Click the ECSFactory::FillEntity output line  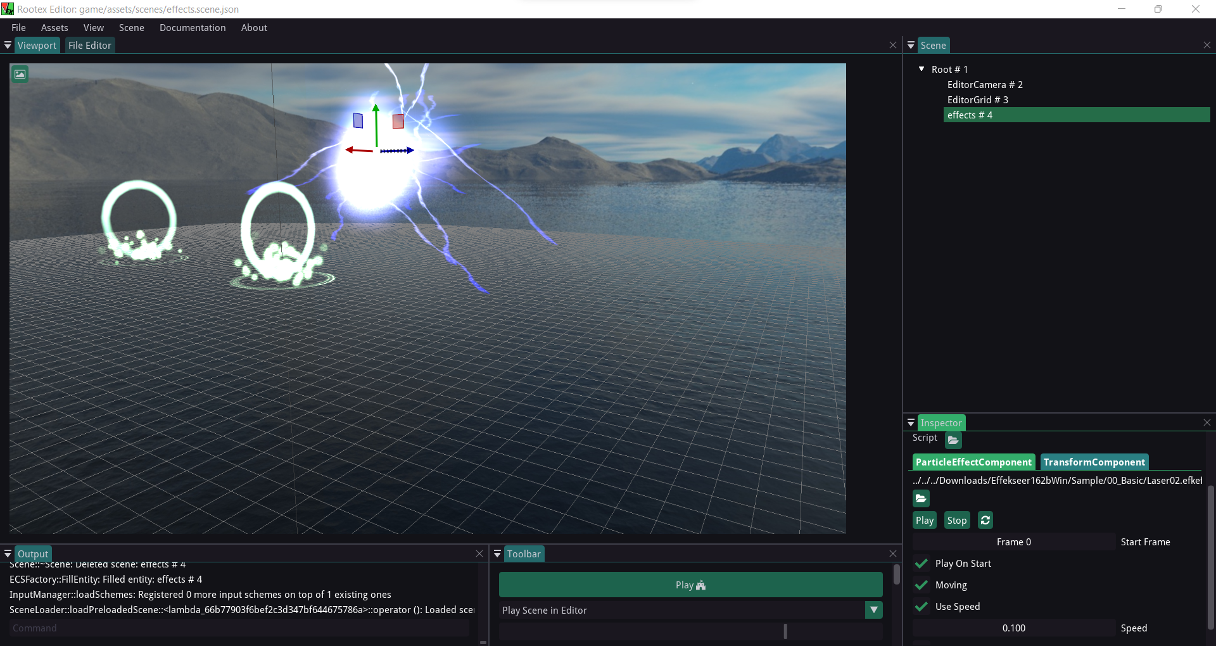click(106, 579)
